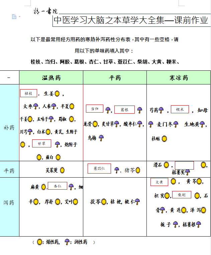Click the sun icon after 龙骨
The height and width of the screenshot is (255, 211).
tap(95, 124)
